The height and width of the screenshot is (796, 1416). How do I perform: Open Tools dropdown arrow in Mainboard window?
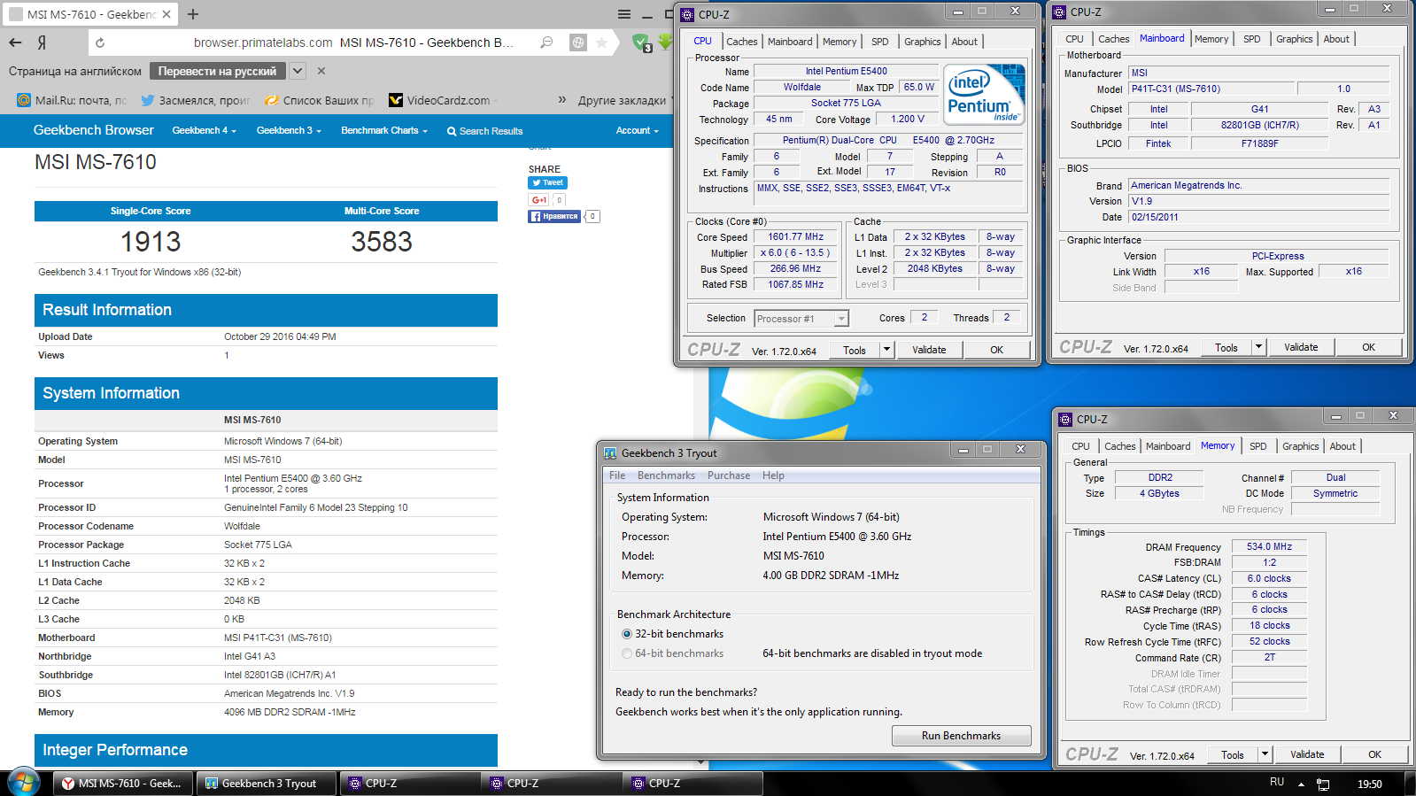click(1258, 347)
